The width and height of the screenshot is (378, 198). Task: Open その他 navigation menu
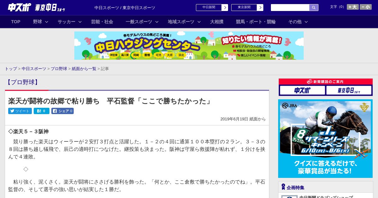pyautogui.click(x=295, y=22)
